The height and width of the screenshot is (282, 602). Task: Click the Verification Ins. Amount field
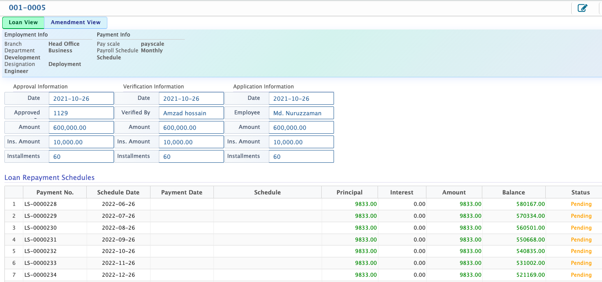pyautogui.click(x=191, y=142)
